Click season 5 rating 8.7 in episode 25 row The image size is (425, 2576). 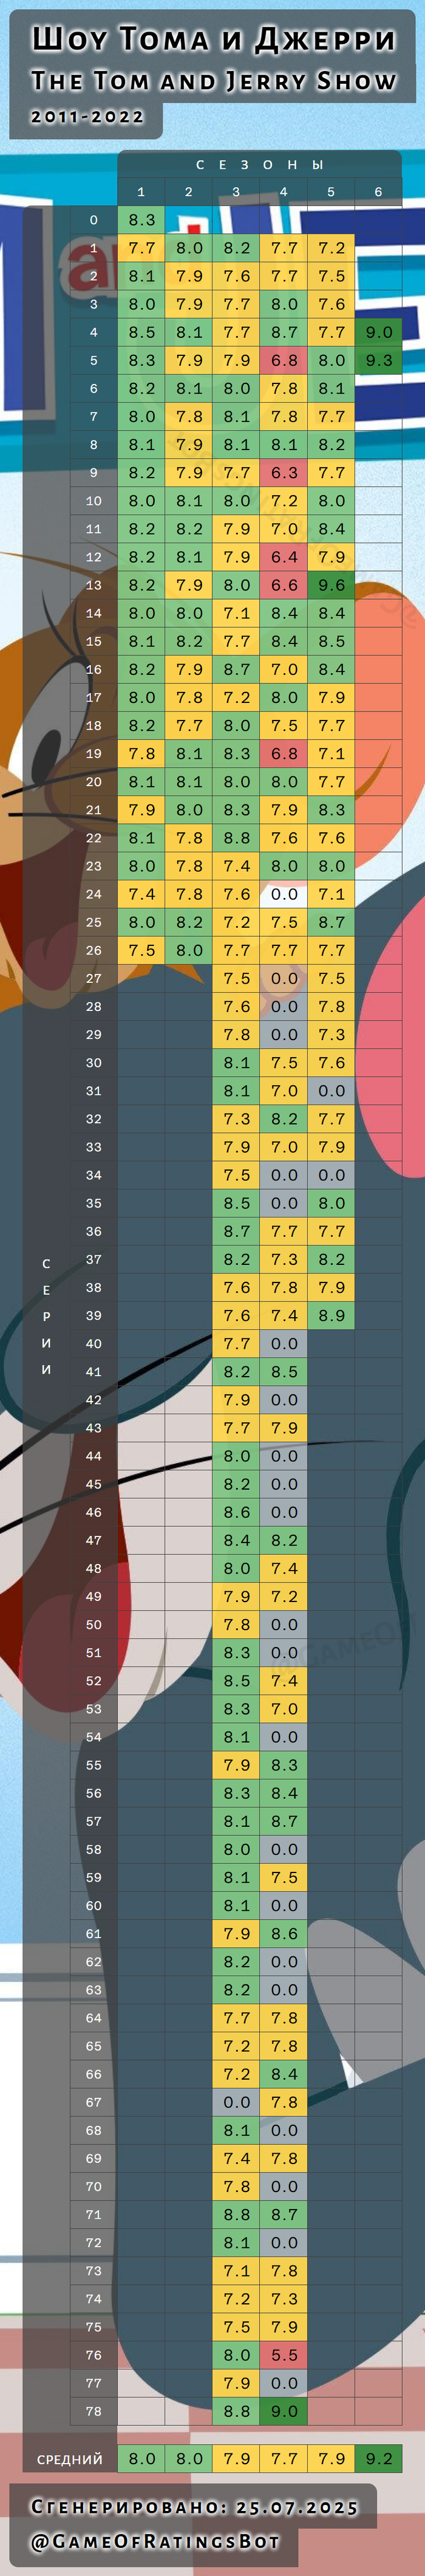click(331, 922)
